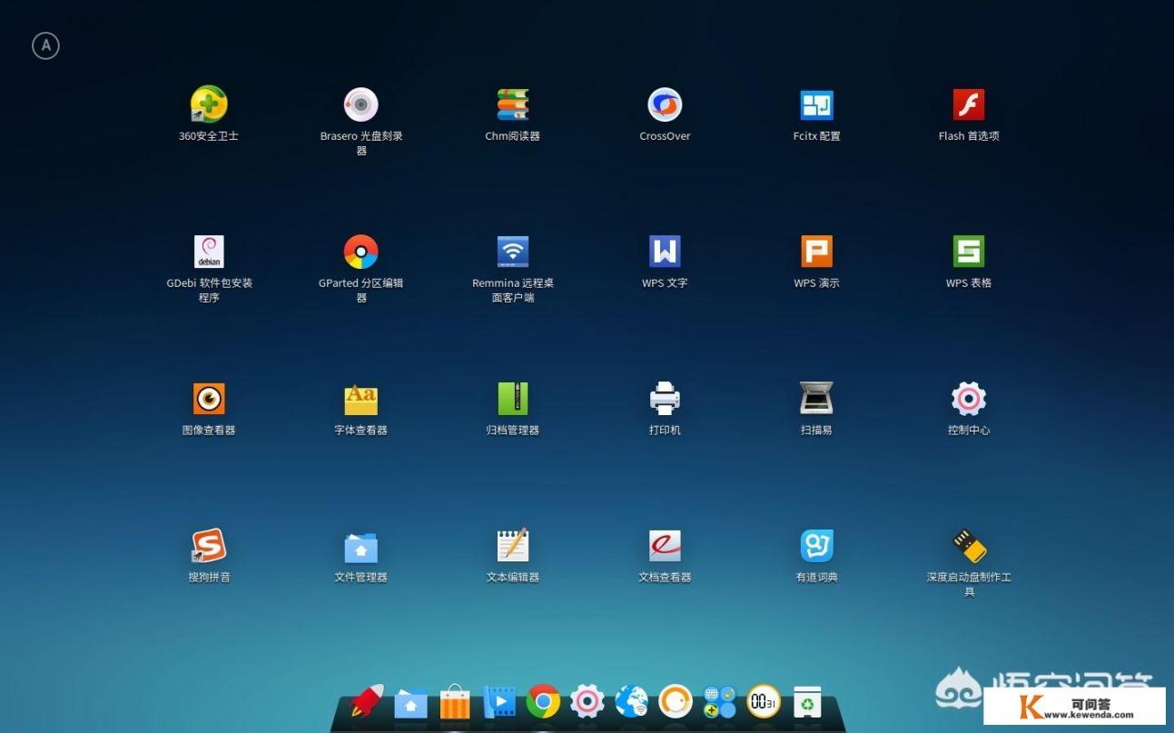Open Chm阅读器 app
Image resolution: width=1174 pixels, height=733 pixels.
pyautogui.click(x=513, y=105)
